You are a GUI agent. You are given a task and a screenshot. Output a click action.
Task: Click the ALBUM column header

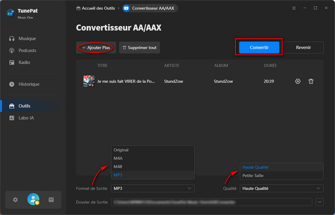point(221,65)
